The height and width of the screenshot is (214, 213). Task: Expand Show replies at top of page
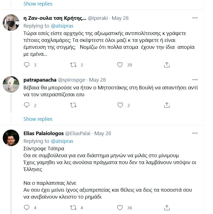pyautogui.click(x=38, y=4)
